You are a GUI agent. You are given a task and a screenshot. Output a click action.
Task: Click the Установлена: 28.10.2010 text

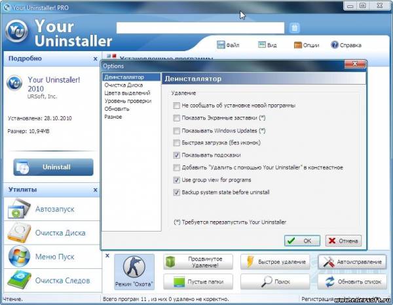(39, 118)
